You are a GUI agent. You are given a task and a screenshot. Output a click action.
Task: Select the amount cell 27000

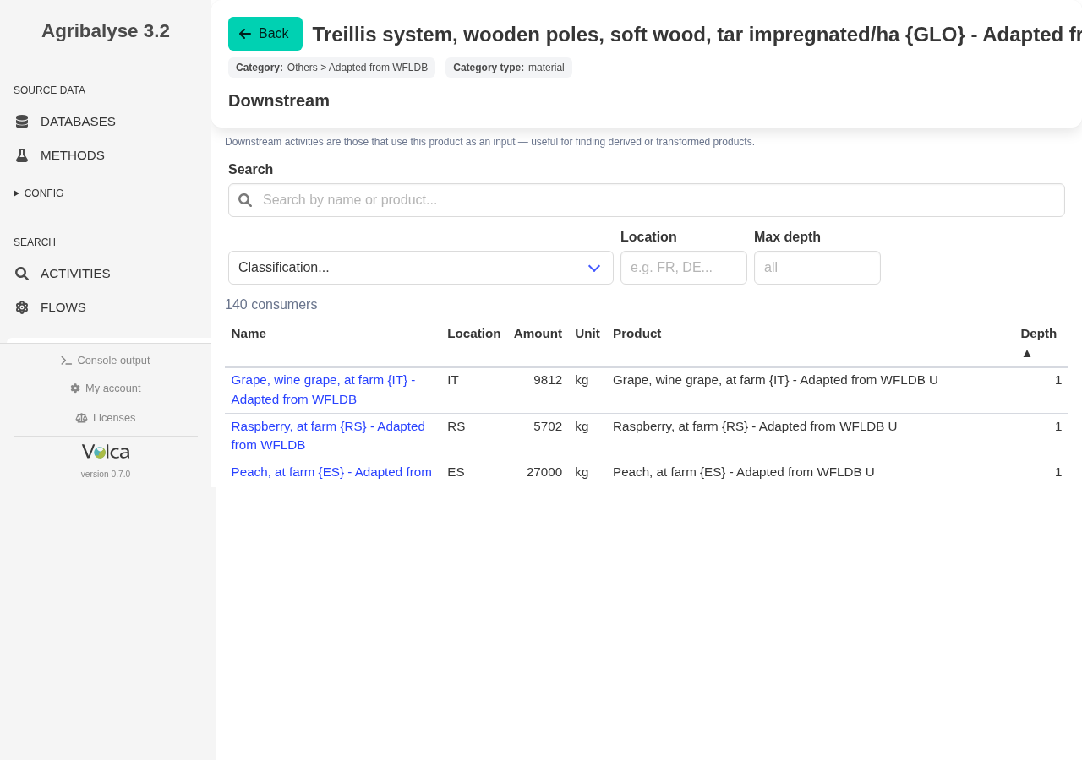(x=544, y=472)
